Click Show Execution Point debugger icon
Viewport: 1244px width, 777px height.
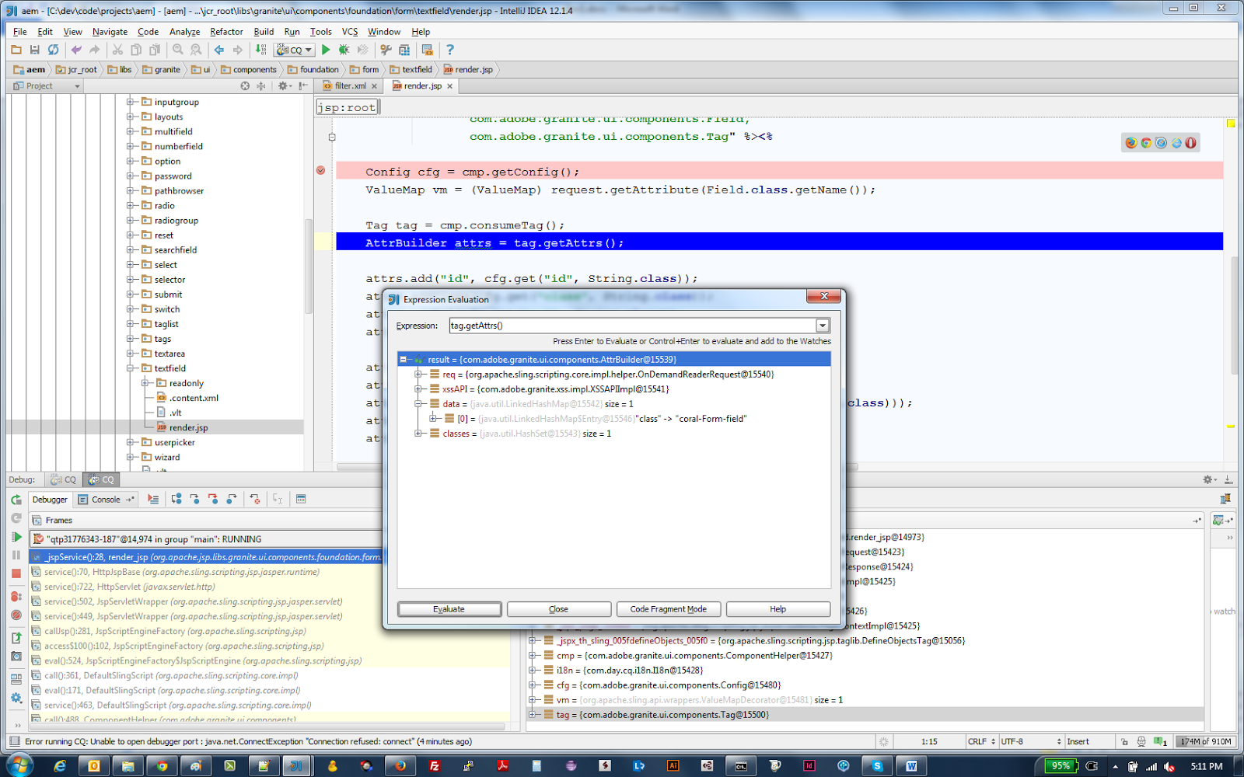coord(153,499)
